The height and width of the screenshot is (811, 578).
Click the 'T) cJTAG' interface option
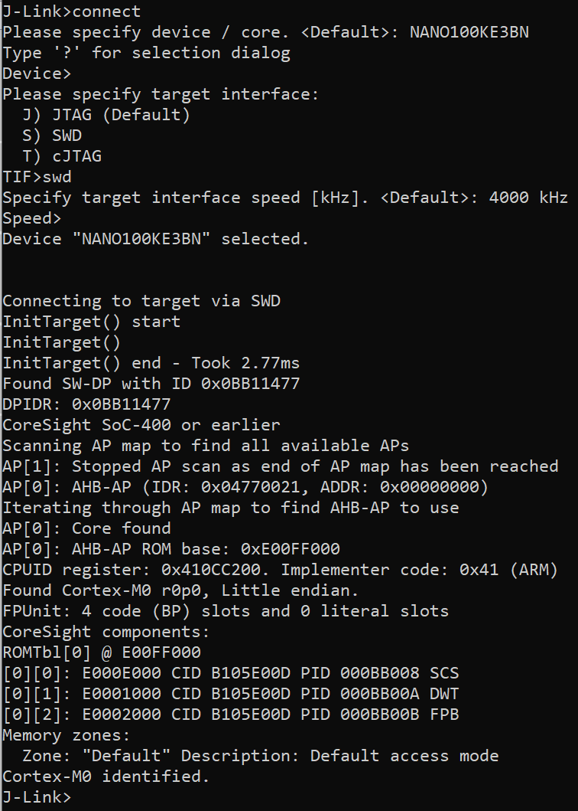[x=62, y=156]
